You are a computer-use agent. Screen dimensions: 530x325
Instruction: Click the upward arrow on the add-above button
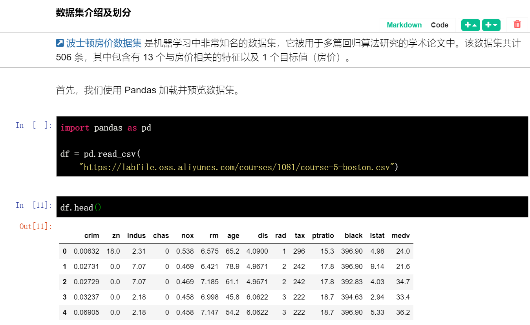(473, 24)
